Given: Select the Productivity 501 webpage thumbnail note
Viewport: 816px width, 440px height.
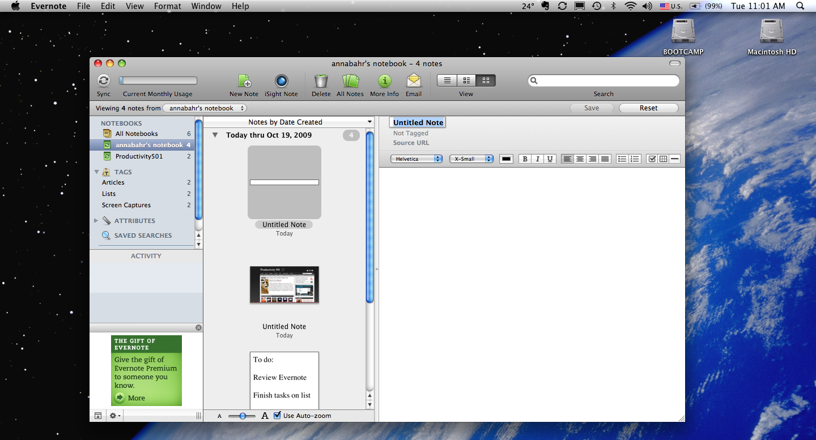Looking at the screenshot, I should (x=284, y=285).
